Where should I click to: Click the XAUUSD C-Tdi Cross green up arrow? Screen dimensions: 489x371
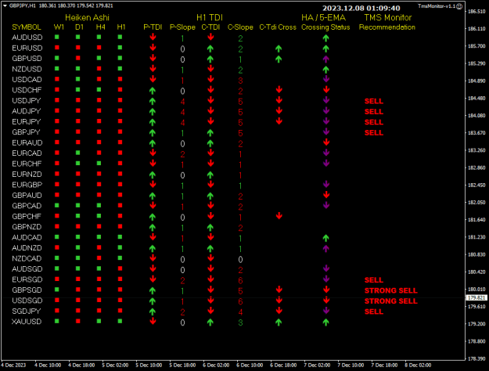(279, 322)
